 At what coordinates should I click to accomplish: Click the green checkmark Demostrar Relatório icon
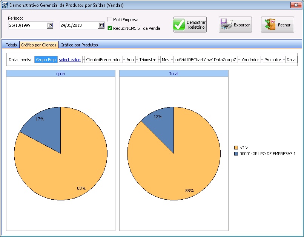click(x=180, y=25)
